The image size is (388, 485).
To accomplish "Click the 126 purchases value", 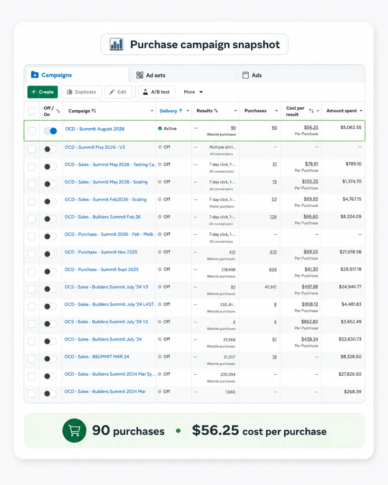I will [x=273, y=217].
